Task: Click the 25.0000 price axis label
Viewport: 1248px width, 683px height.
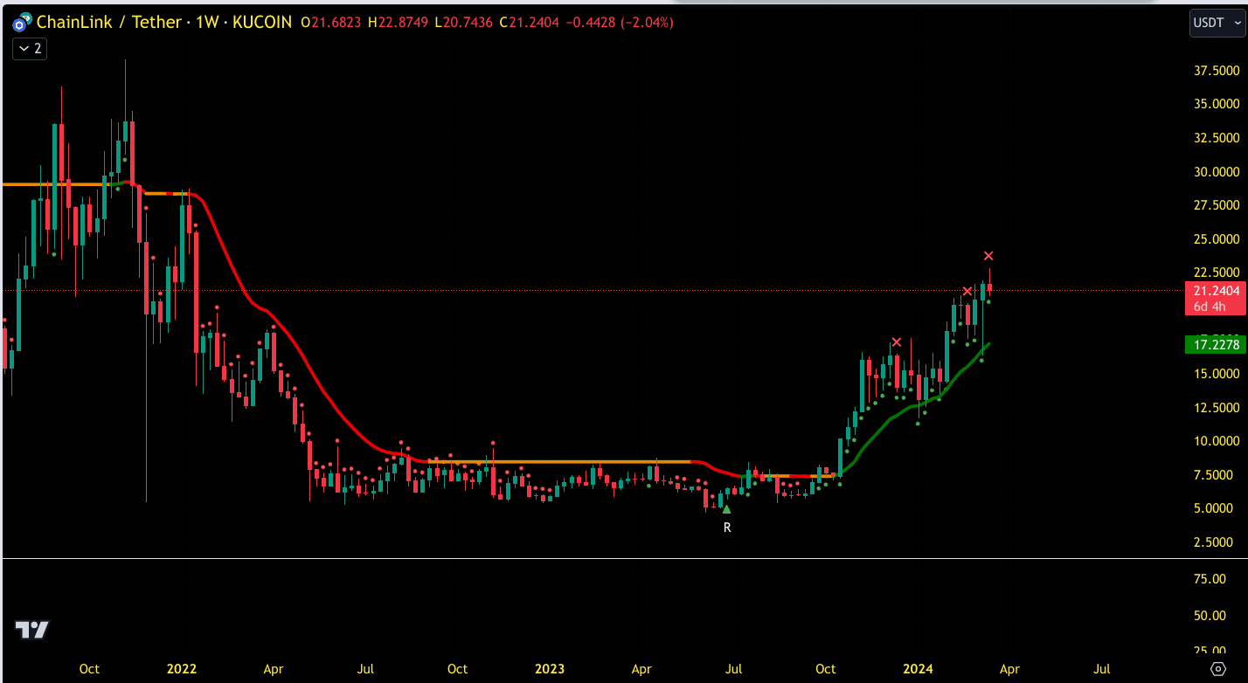Action: tap(1217, 239)
